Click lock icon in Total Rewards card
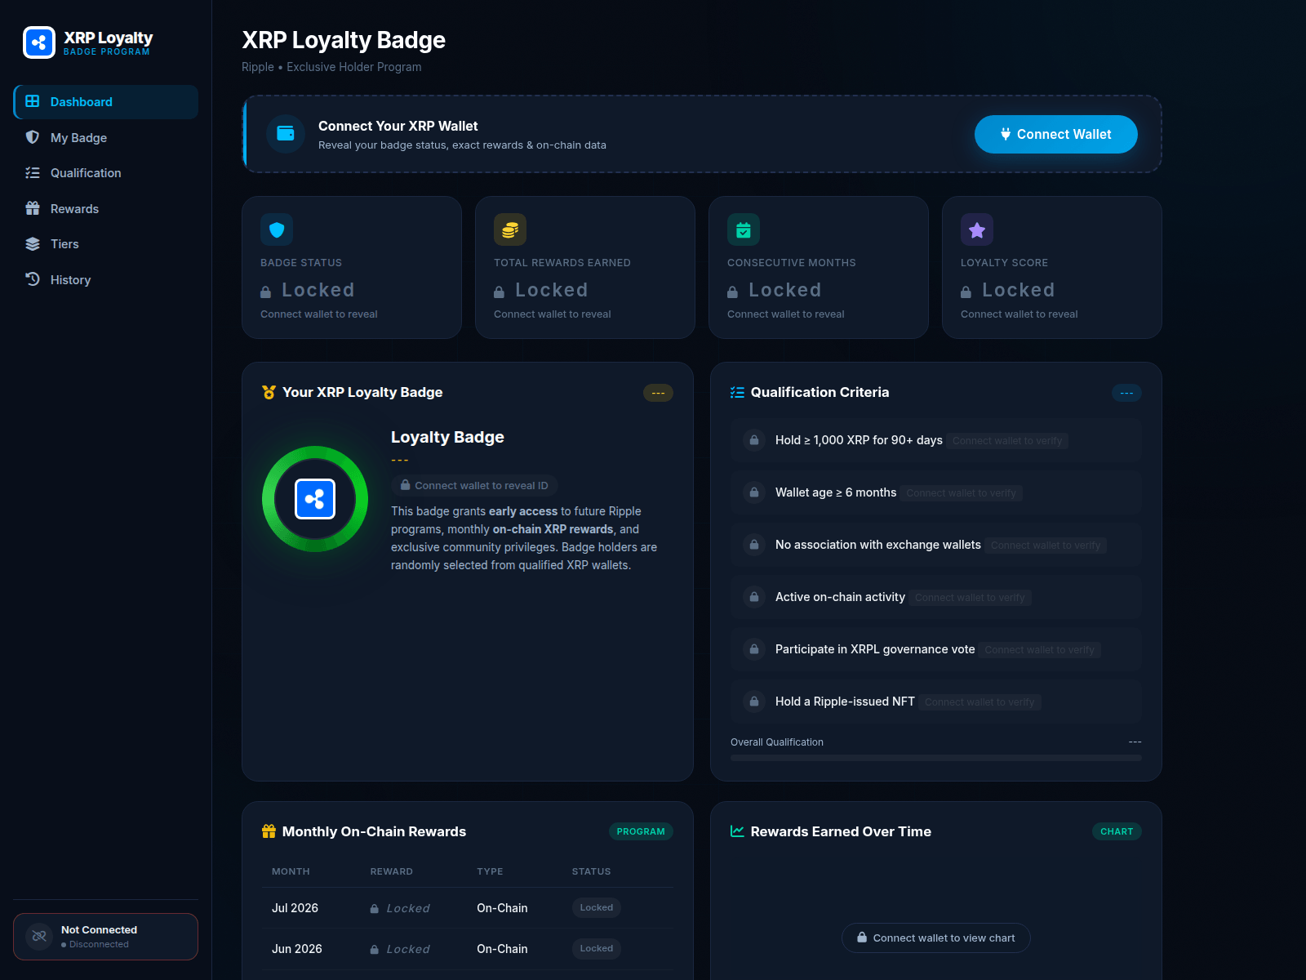 tap(499, 292)
